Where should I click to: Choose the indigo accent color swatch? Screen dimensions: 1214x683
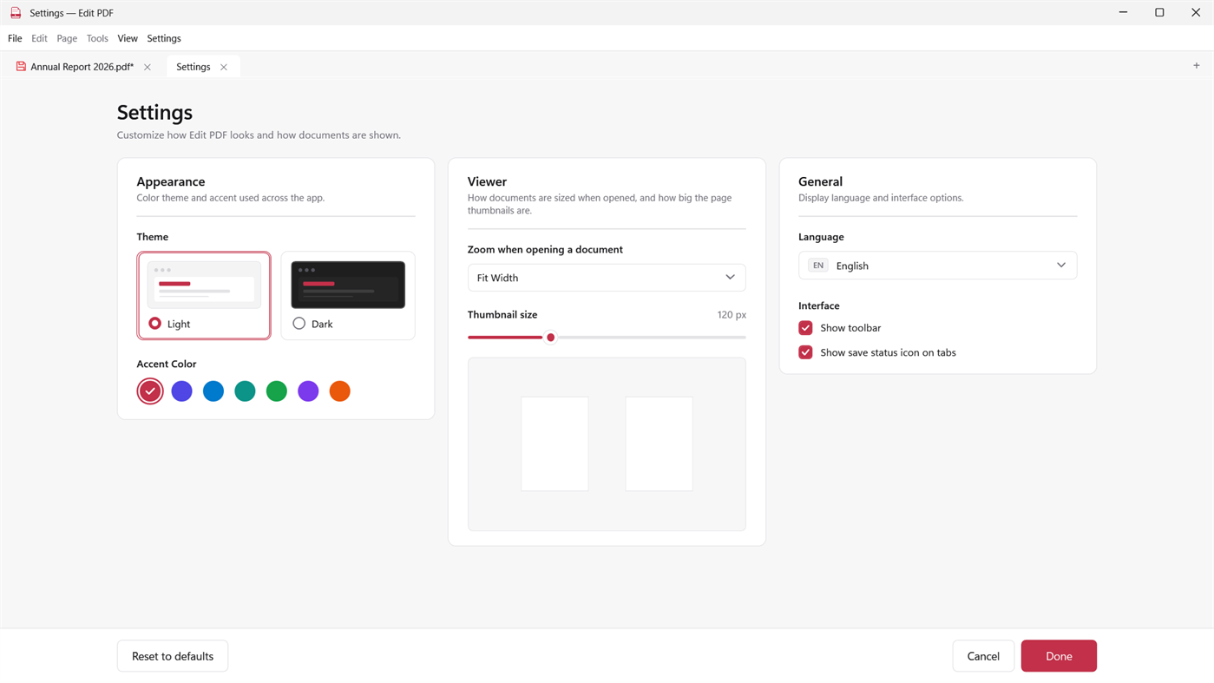click(181, 391)
